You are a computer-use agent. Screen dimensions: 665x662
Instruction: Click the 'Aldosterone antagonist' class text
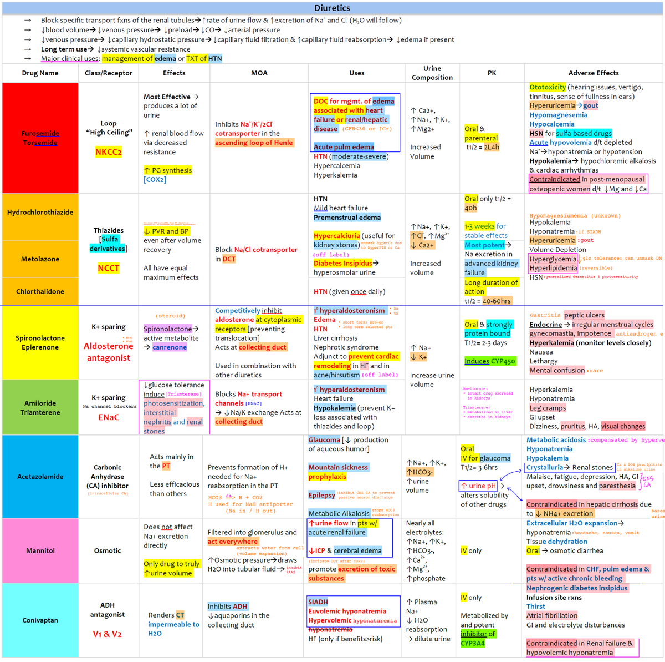[x=109, y=352]
